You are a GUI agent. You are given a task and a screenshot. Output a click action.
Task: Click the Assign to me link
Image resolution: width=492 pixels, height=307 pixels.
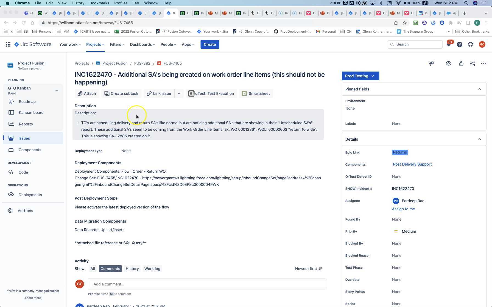tap(403, 209)
